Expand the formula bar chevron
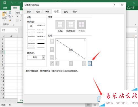 click(136, 30)
